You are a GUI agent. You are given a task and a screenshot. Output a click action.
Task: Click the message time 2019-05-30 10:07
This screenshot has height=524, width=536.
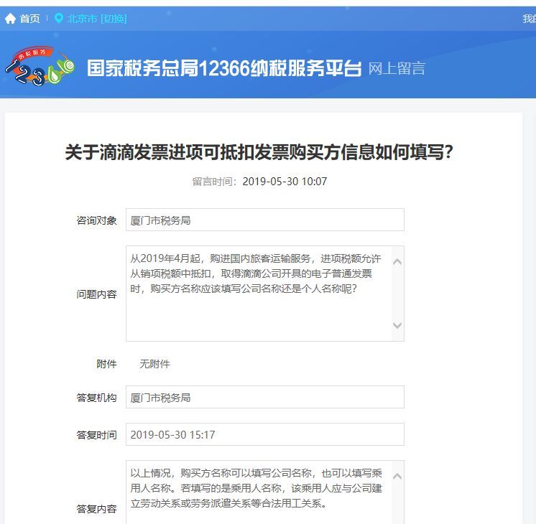(x=285, y=182)
